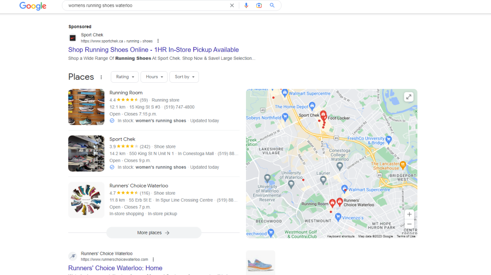Zoom in on the map
Viewport: 491px width, 275px height.
(409, 215)
